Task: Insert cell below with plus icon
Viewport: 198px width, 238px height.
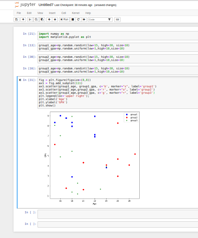Action: tap(23, 20)
